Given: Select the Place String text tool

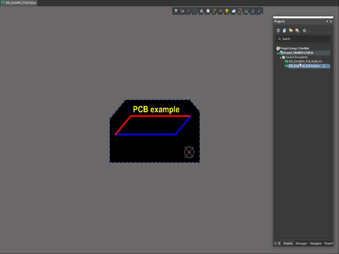Looking at the screenshot, I should pos(253,11).
